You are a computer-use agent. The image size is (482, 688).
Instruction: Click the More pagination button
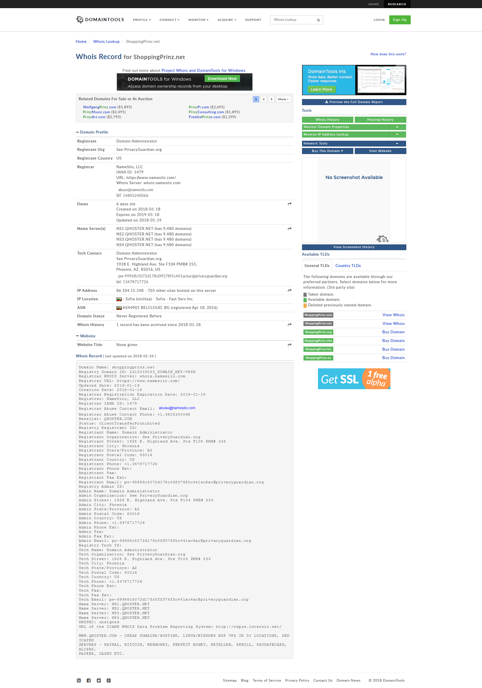click(283, 99)
